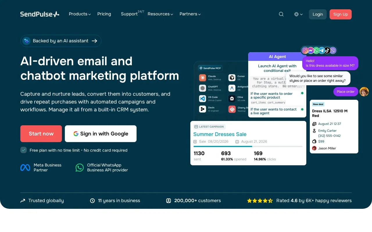Click the Login button
Image resolution: width=372 pixels, height=232 pixels.
point(318,14)
